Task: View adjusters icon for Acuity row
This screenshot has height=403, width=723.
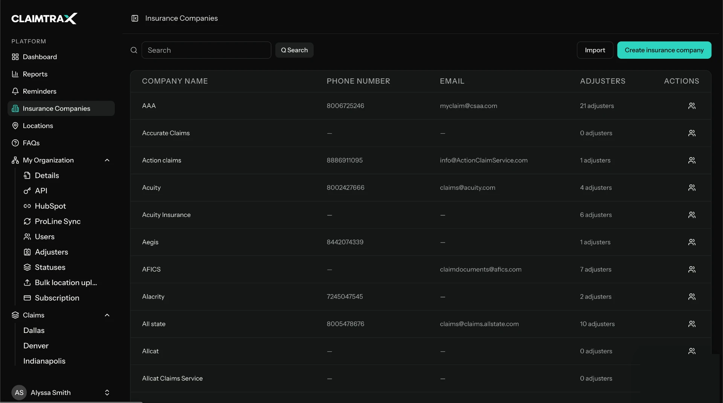Action: point(692,188)
